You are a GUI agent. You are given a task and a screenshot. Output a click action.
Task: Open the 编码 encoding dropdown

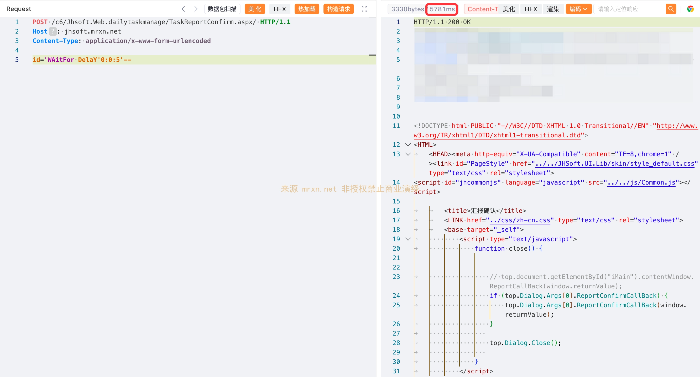click(578, 9)
